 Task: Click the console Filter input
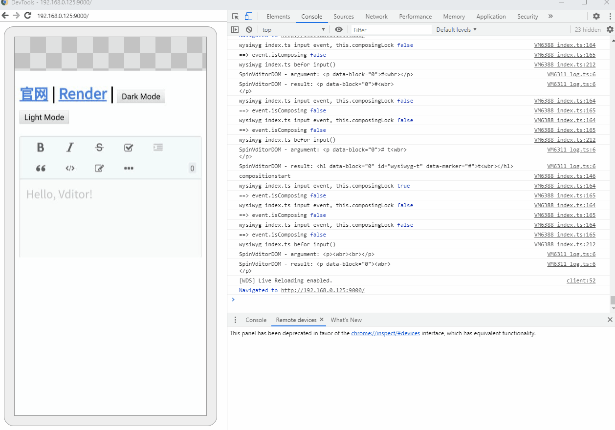coord(391,30)
